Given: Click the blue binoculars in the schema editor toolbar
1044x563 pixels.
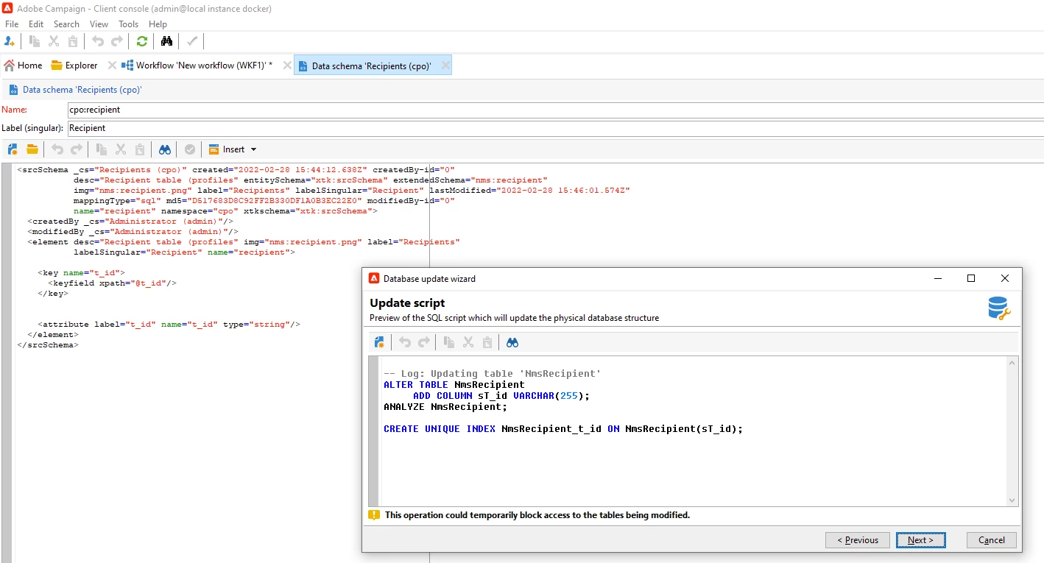Looking at the screenshot, I should pyautogui.click(x=165, y=149).
